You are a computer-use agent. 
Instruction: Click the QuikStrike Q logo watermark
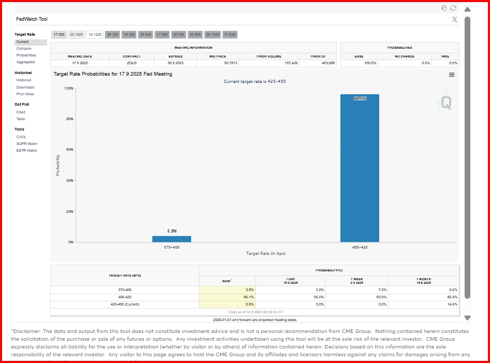coord(444,103)
